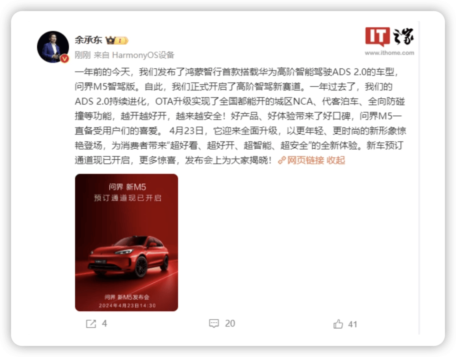Click the chain link icon before 网页链接
The height and width of the screenshot is (357, 456).
282,160
